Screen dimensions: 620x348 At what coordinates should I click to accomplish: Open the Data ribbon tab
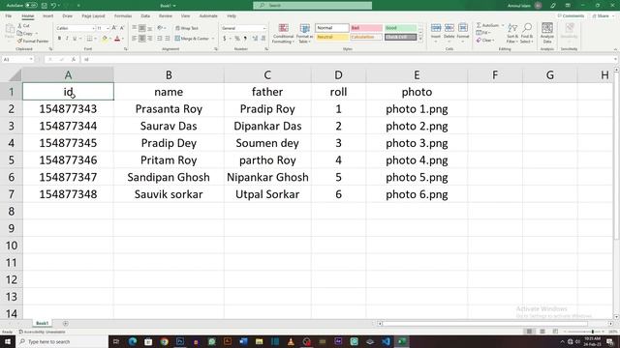pos(145,15)
